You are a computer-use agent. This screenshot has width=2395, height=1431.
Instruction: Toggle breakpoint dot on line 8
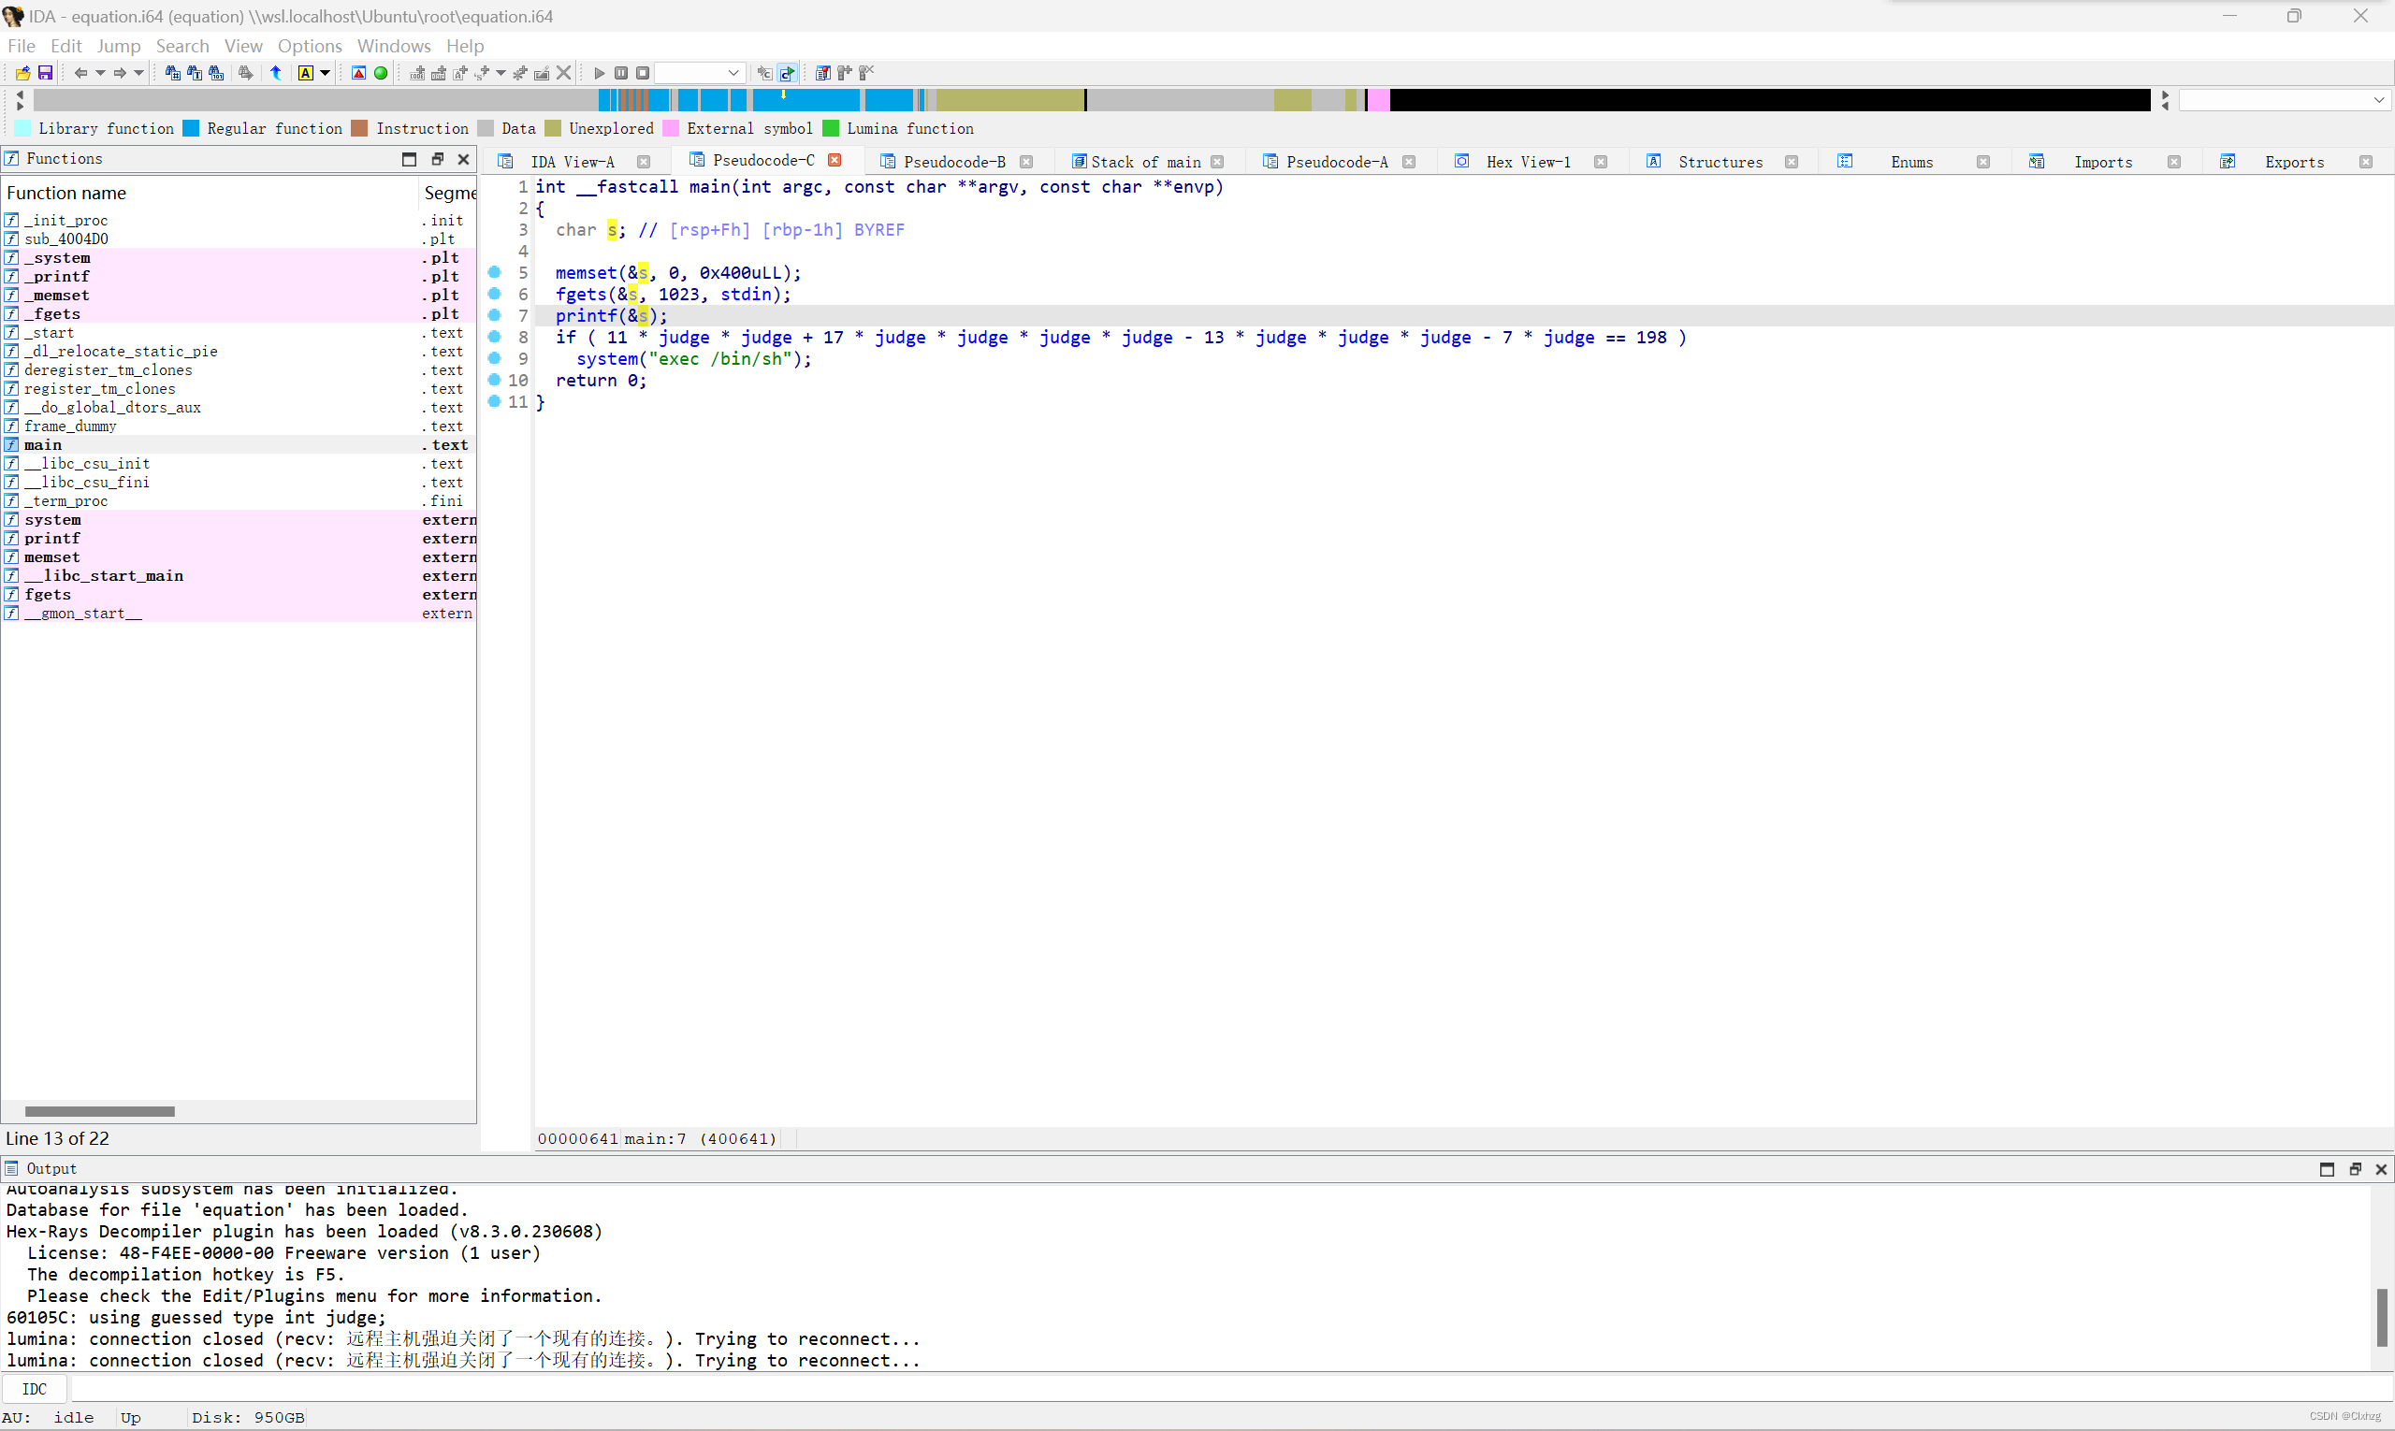[x=495, y=337]
